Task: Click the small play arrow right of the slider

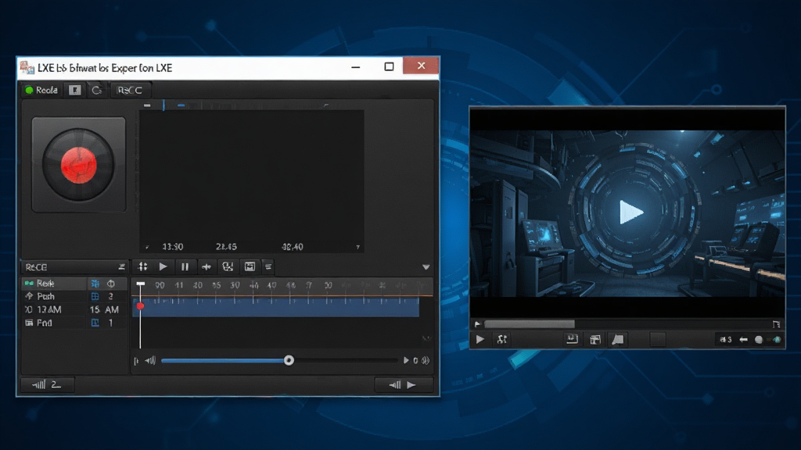Action: coord(406,361)
